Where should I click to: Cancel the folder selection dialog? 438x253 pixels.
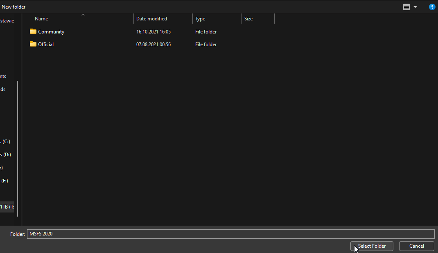(x=416, y=246)
